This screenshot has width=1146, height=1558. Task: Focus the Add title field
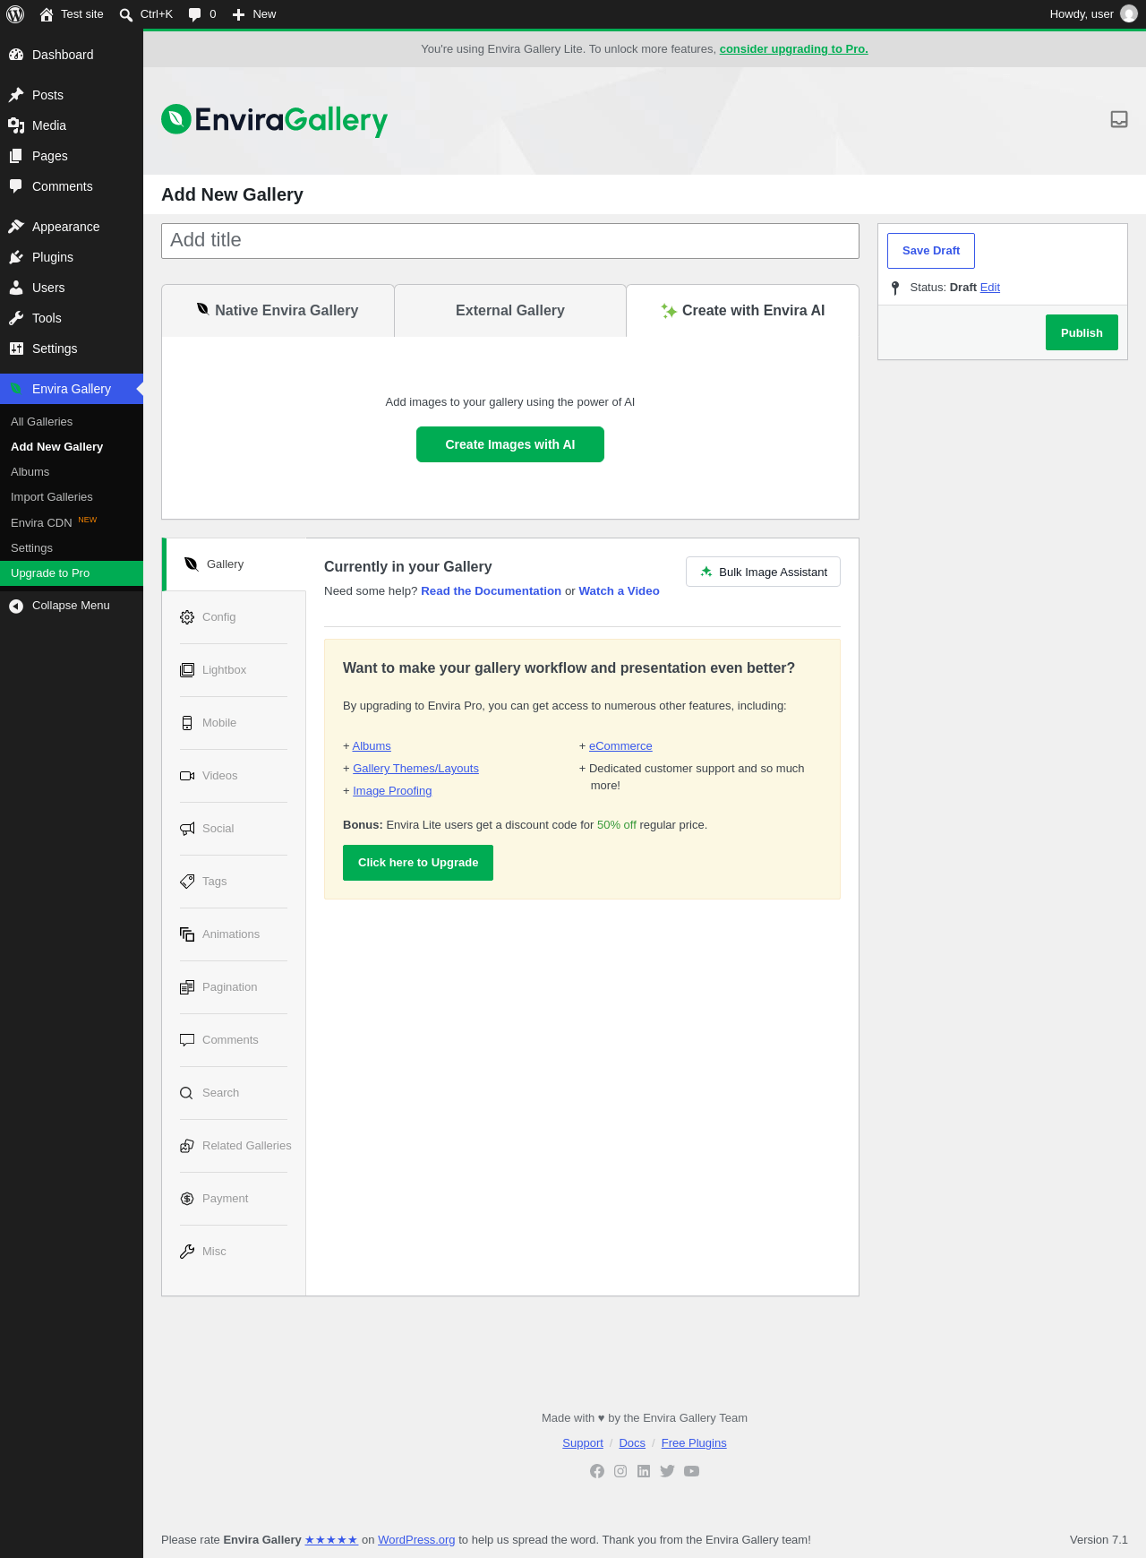coord(510,241)
